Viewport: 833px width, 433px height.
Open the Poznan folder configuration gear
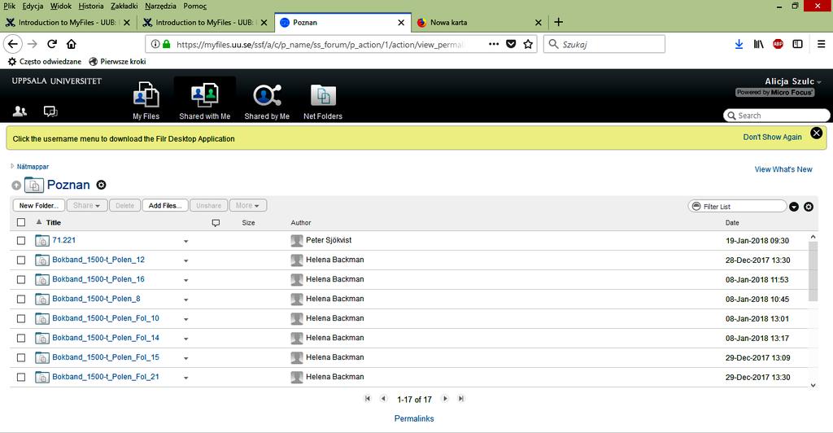click(101, 185)
